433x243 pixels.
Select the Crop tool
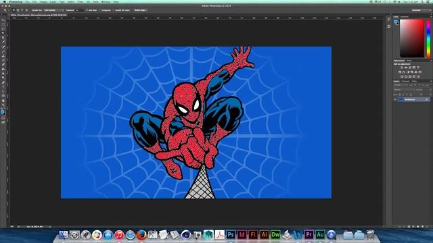coord(3,37)
